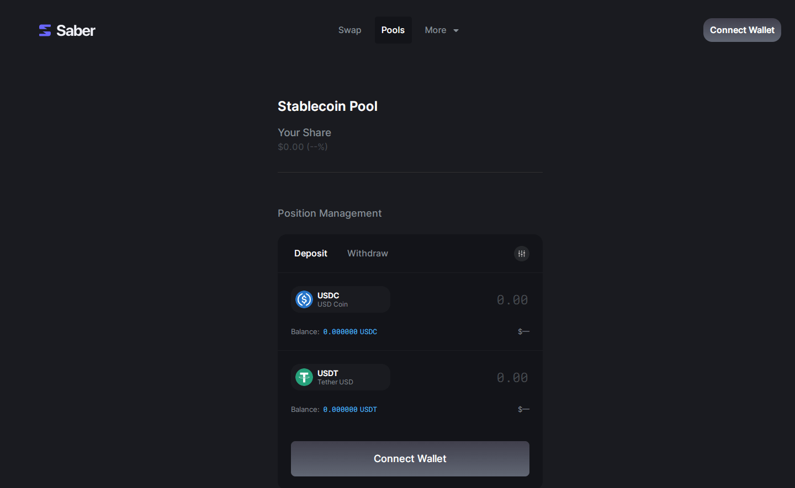795x488 pixels.
Task: Click the USDT Tether icon
Action: tap(304, 377)
